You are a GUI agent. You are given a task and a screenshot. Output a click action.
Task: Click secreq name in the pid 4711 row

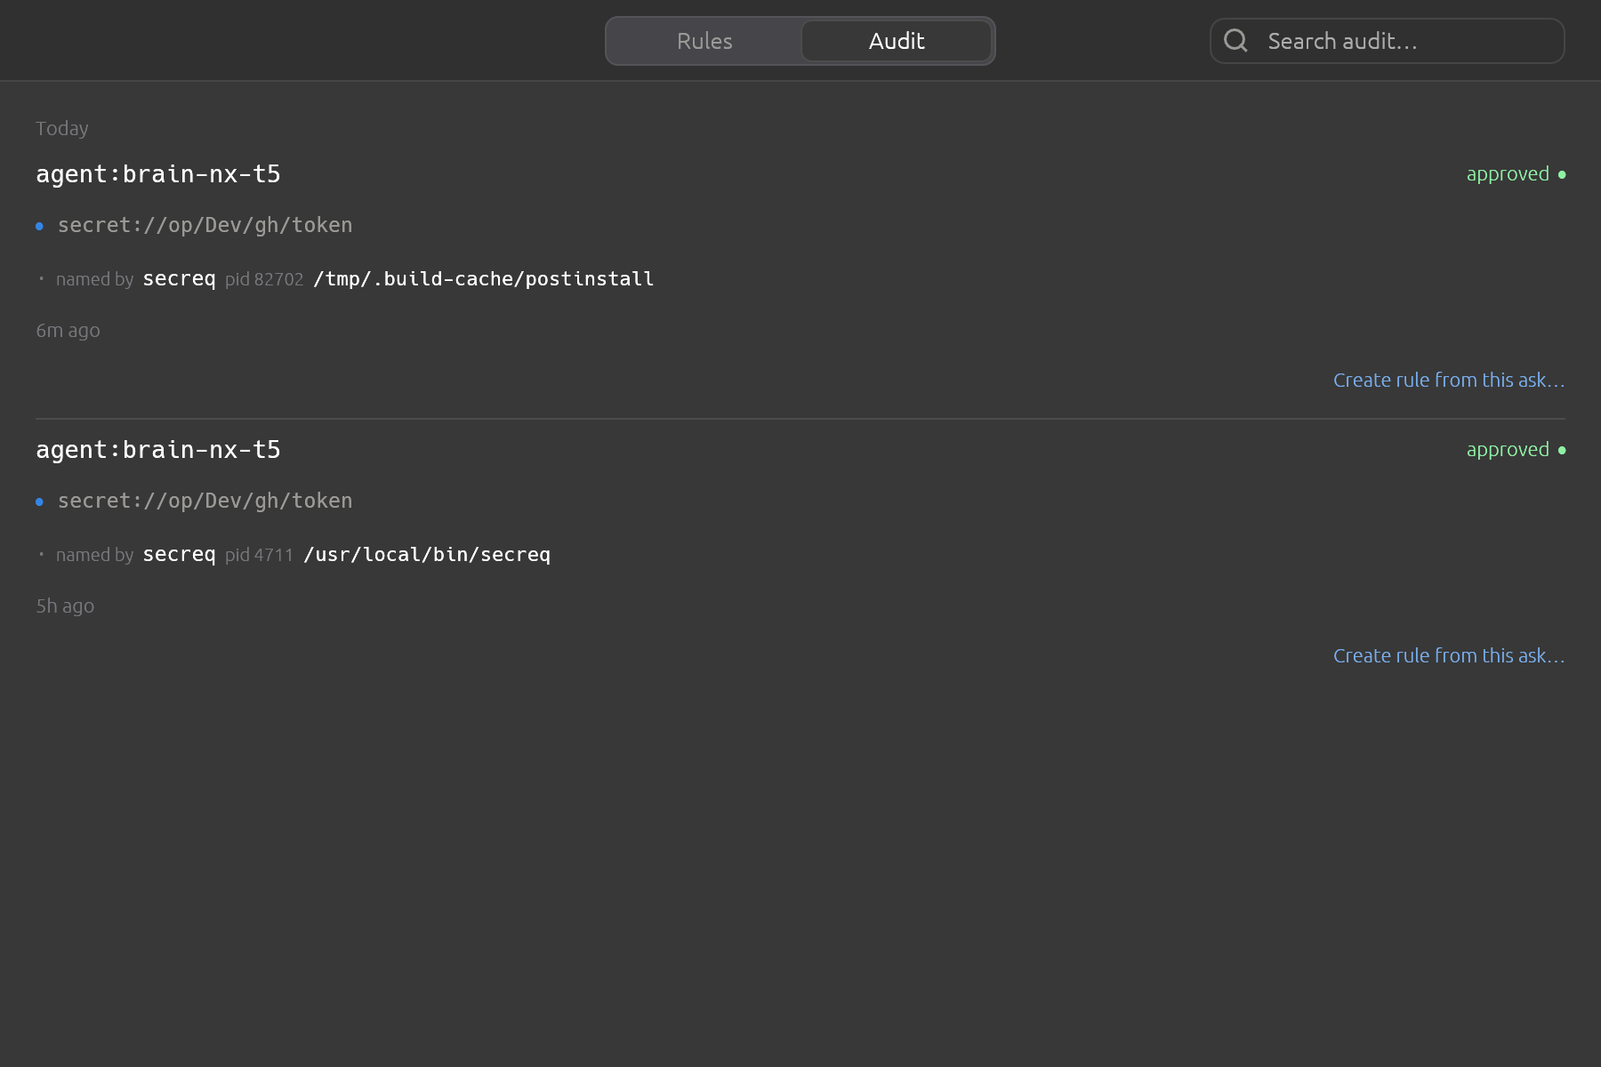(179, 555)
